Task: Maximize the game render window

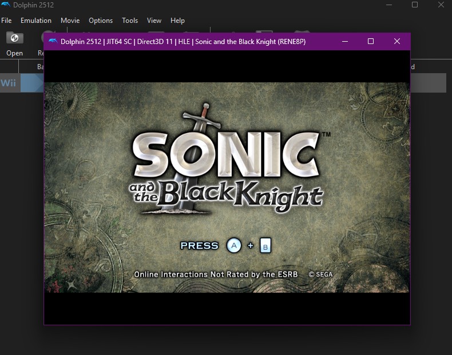Action: pyautogui.click(x=371, y=41)
